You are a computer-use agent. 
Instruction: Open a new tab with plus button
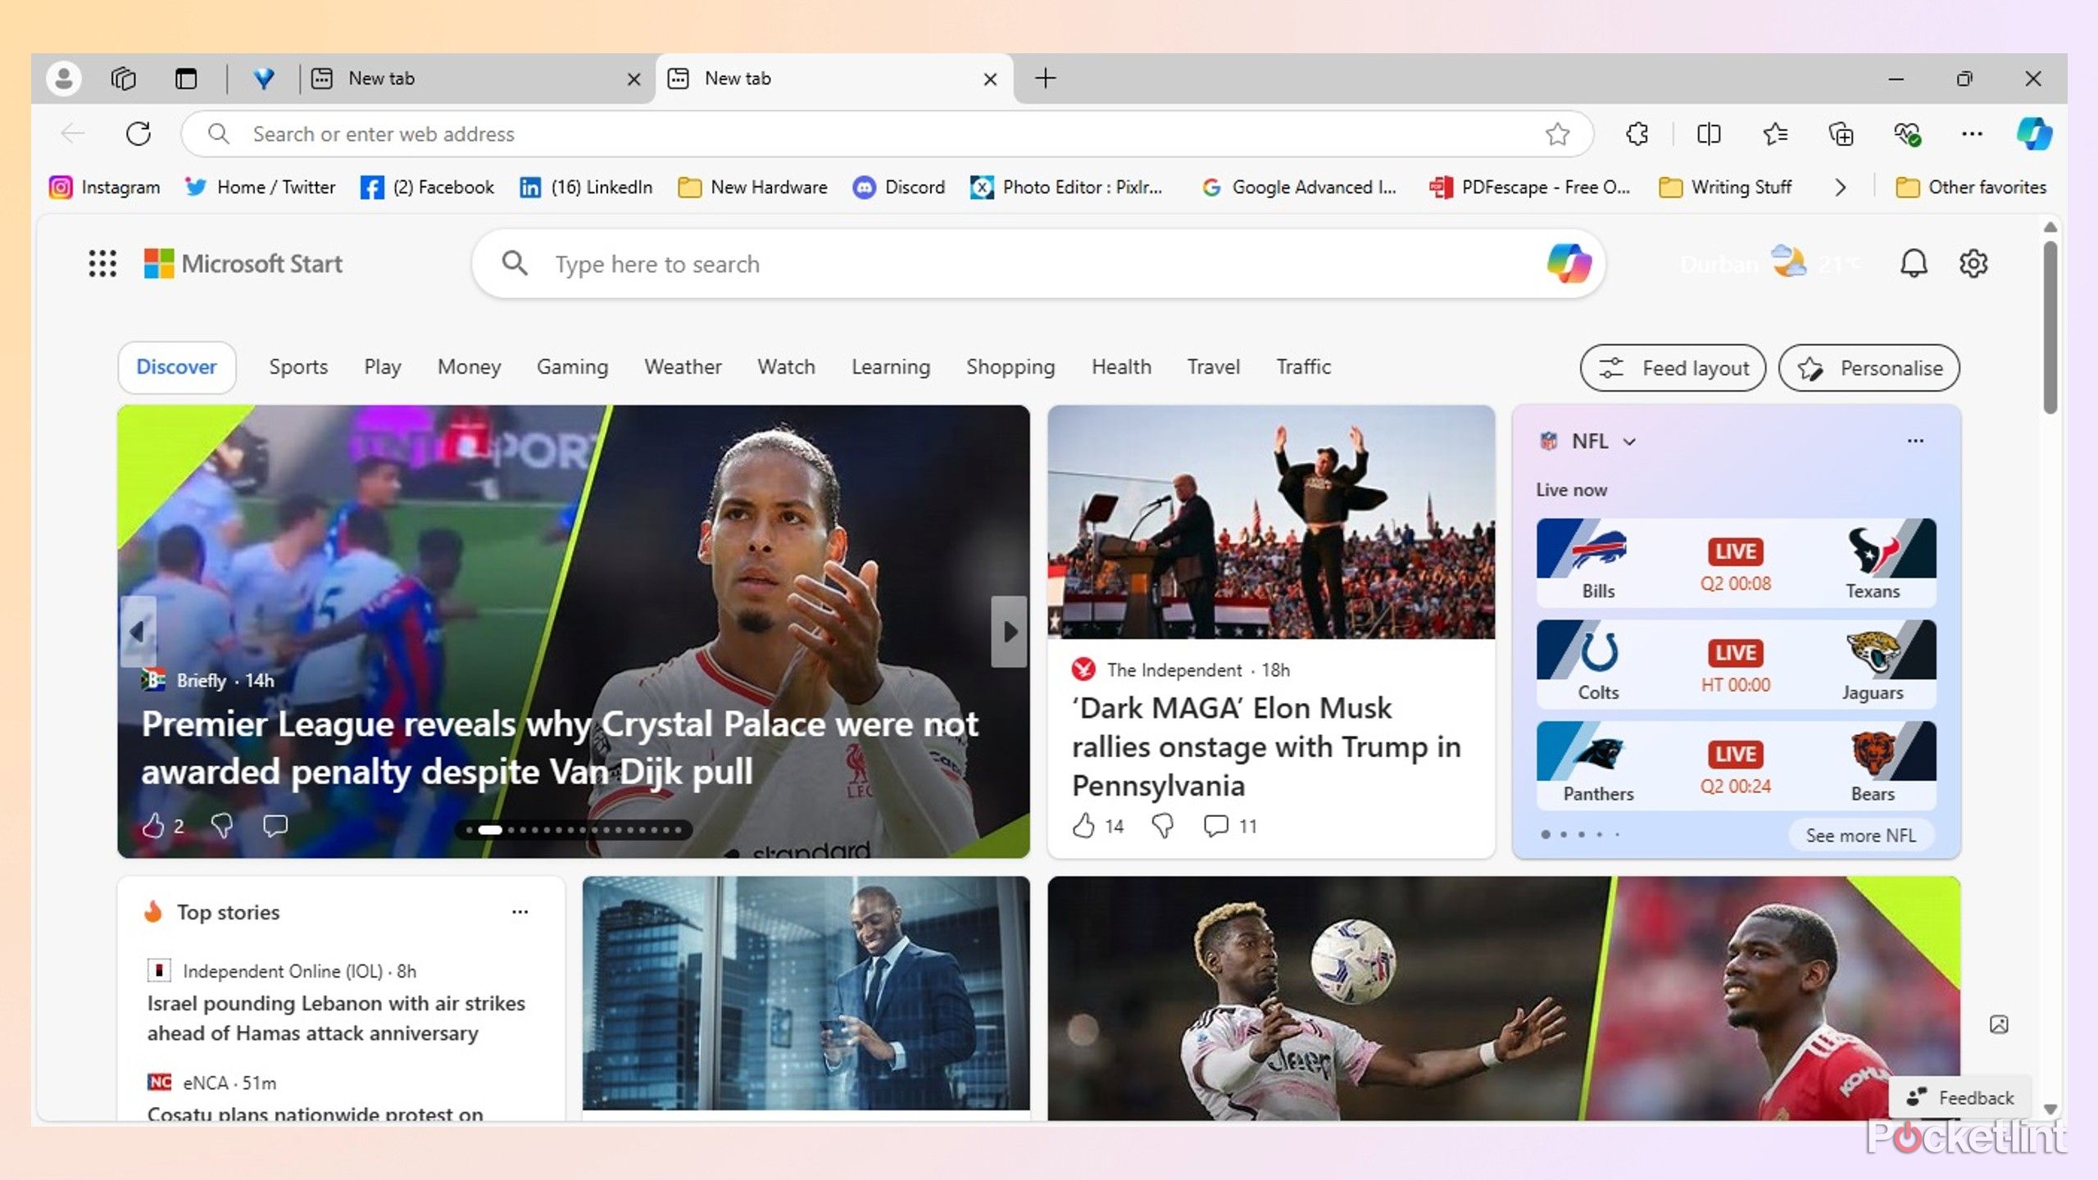1046,79
